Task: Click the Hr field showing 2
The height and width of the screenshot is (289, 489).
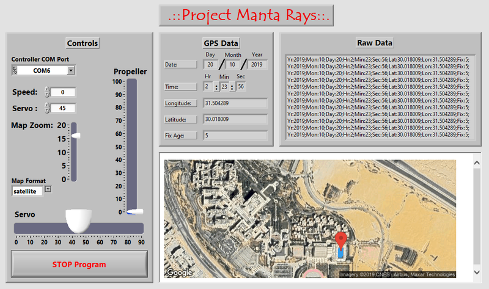Action: pos(208,87)
